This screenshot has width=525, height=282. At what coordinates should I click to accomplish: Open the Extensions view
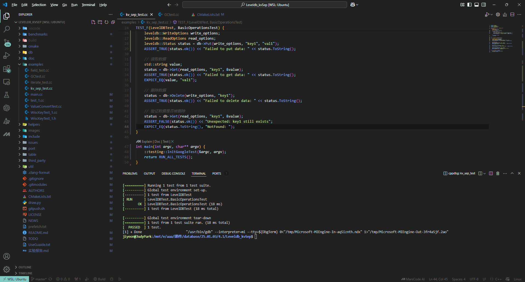click(7, 69)
